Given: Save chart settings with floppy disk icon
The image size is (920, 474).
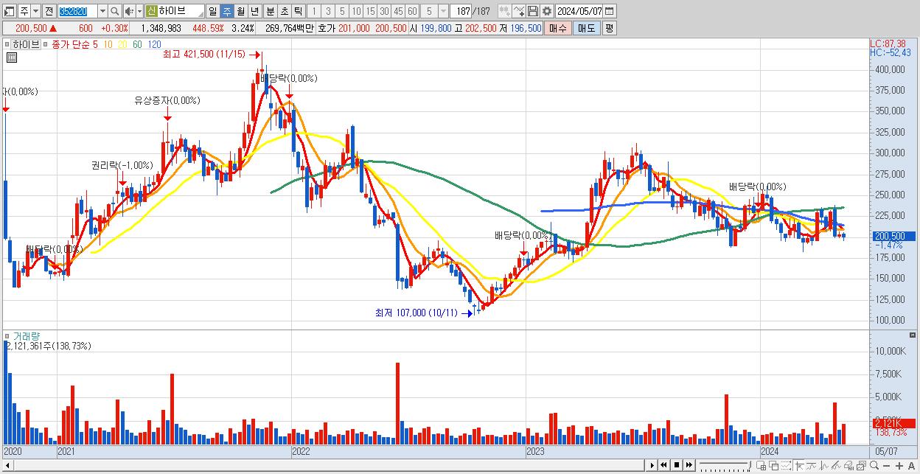Looking at the screenshot, I should click(x=532, y=11).
